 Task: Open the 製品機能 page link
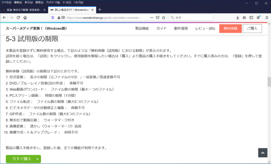point(142,28)
